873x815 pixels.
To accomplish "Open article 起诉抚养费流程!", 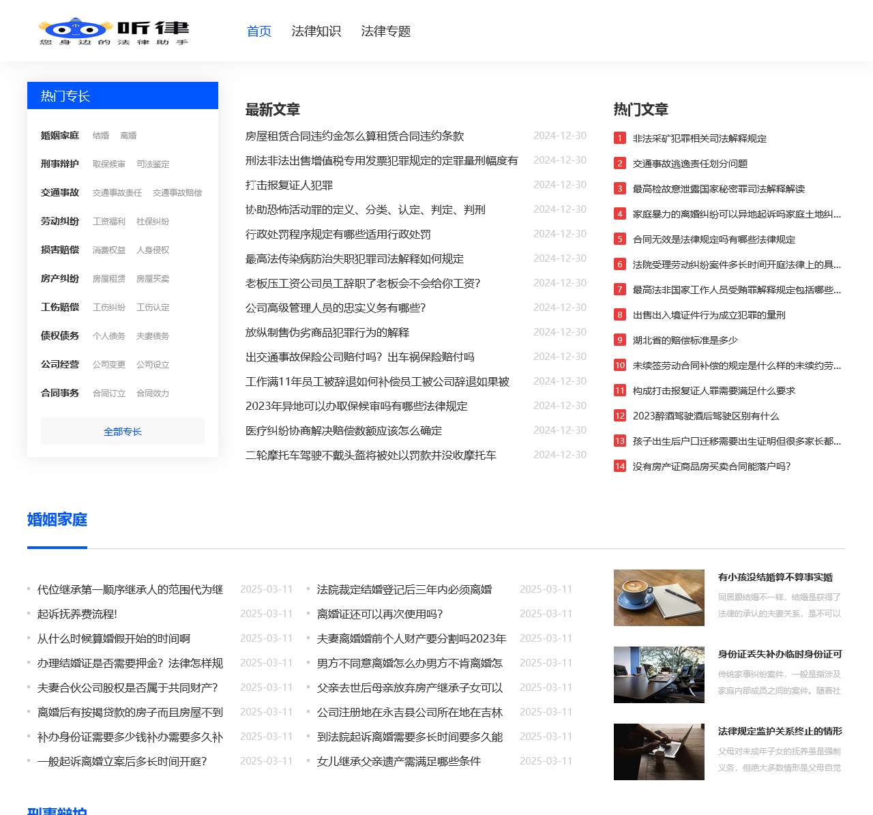I will pyautogui.click(x=77, y=614).
